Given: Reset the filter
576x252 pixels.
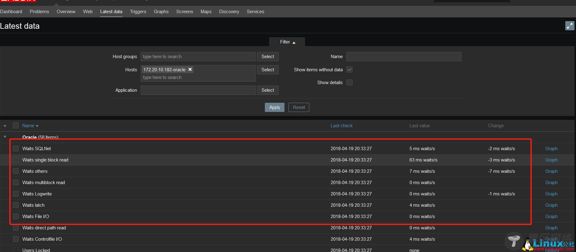Looking at the screenshot, I should click(x=299, y=107).
